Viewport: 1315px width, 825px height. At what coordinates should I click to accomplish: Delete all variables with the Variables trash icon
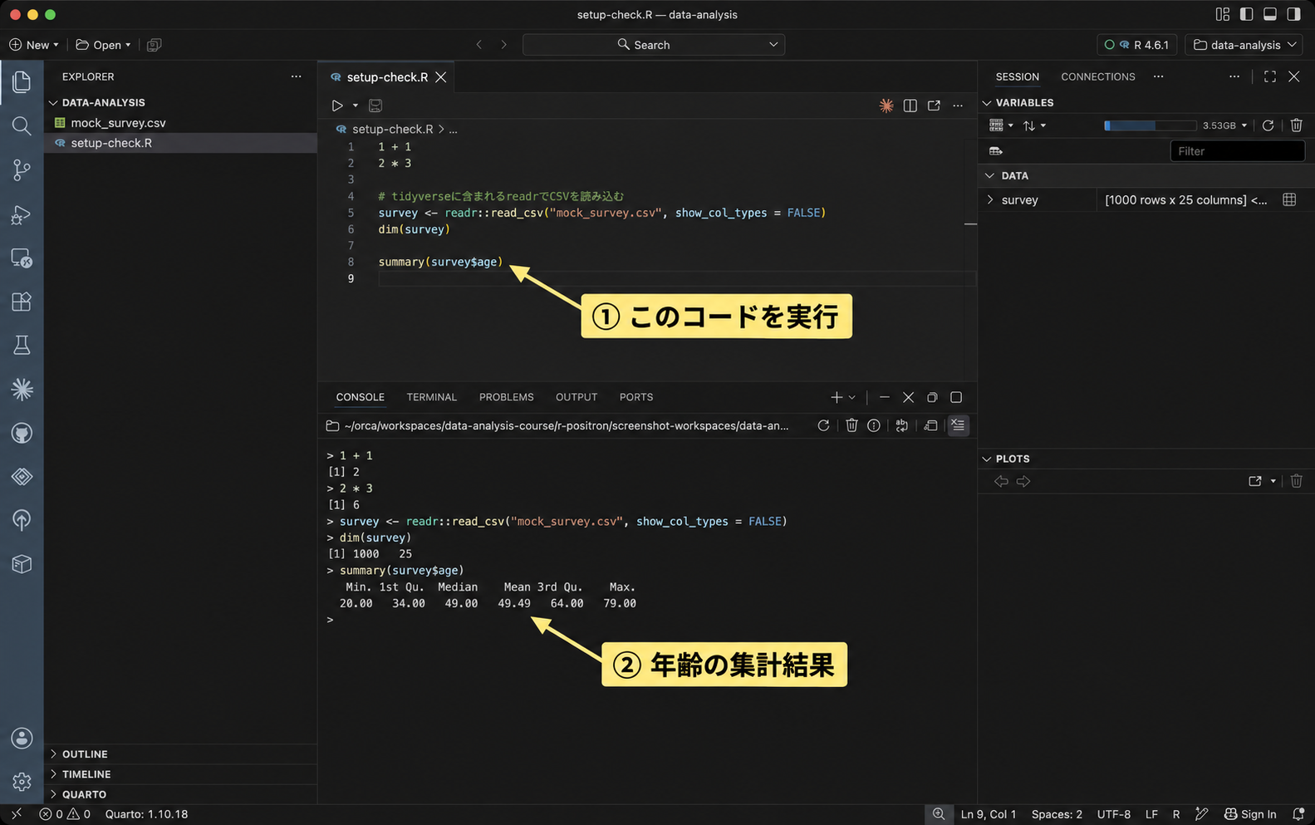tap(1296, 125)
